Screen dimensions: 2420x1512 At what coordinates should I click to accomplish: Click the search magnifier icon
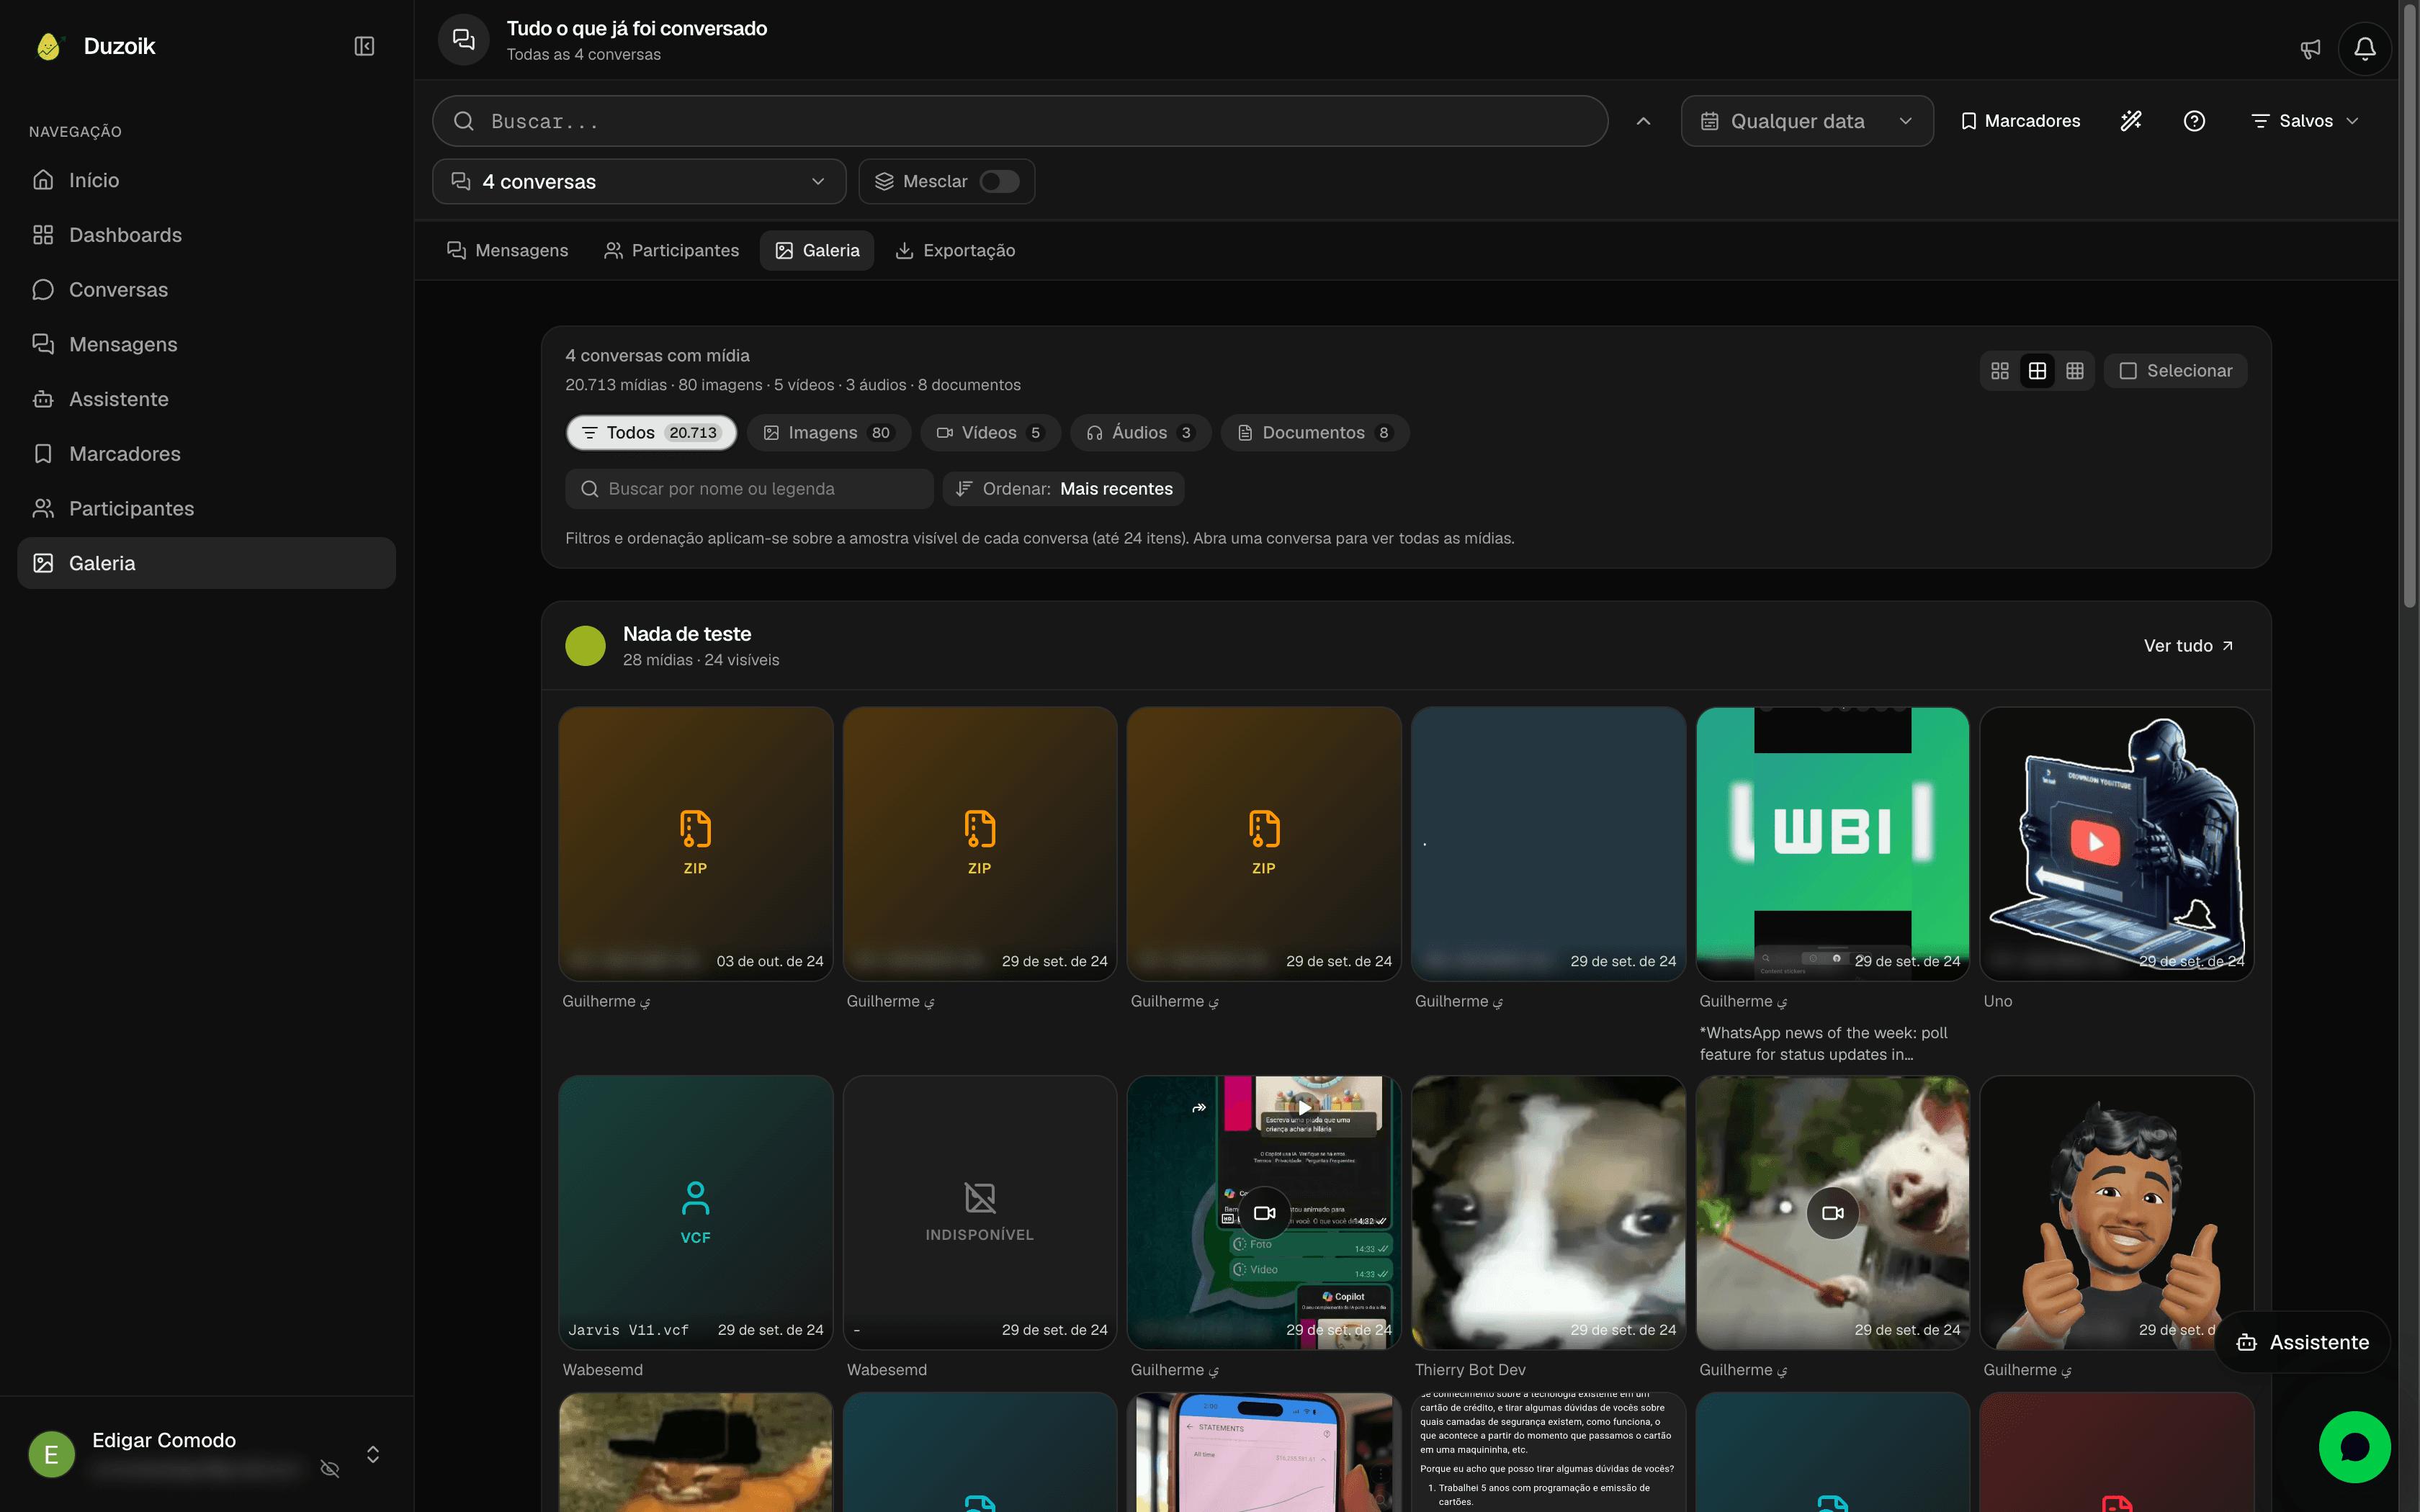464,121
